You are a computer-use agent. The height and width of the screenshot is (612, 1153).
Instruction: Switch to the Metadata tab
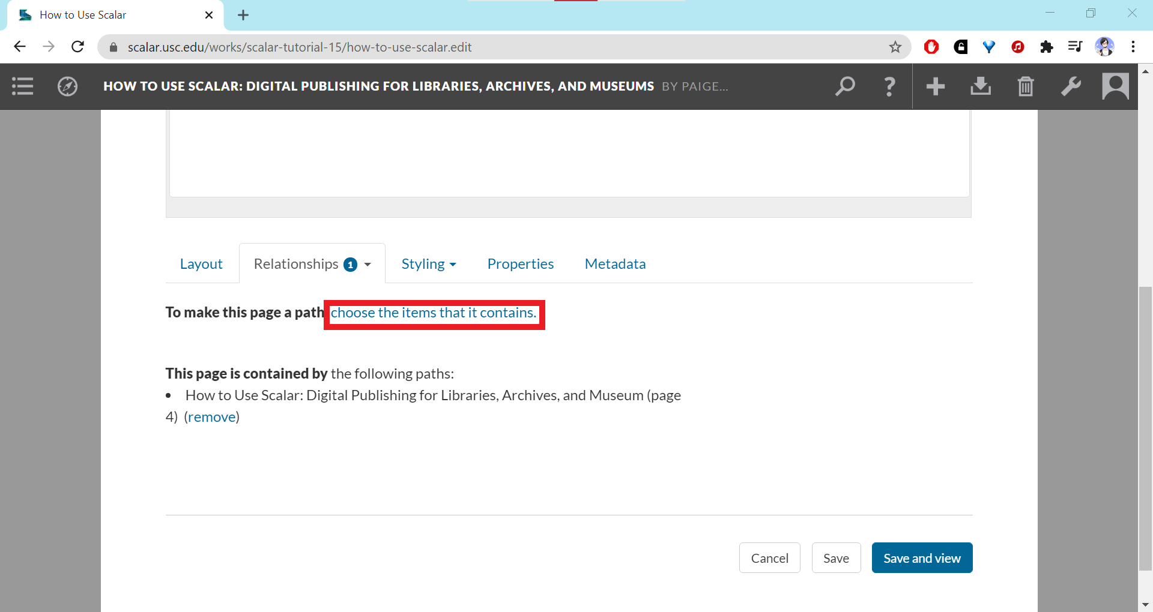(x=615, y=264)
